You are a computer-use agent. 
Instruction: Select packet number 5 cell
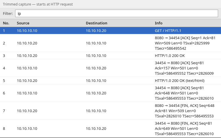tap(4, 80)
